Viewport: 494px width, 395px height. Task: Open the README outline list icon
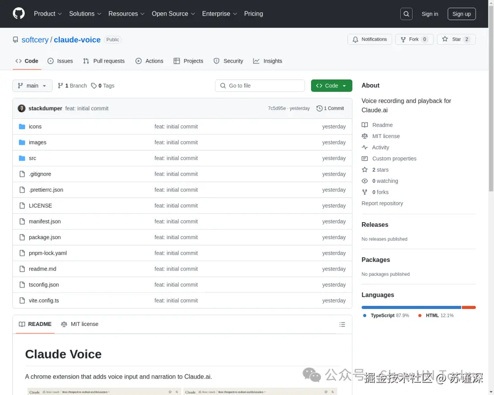(x=342, y=325)
